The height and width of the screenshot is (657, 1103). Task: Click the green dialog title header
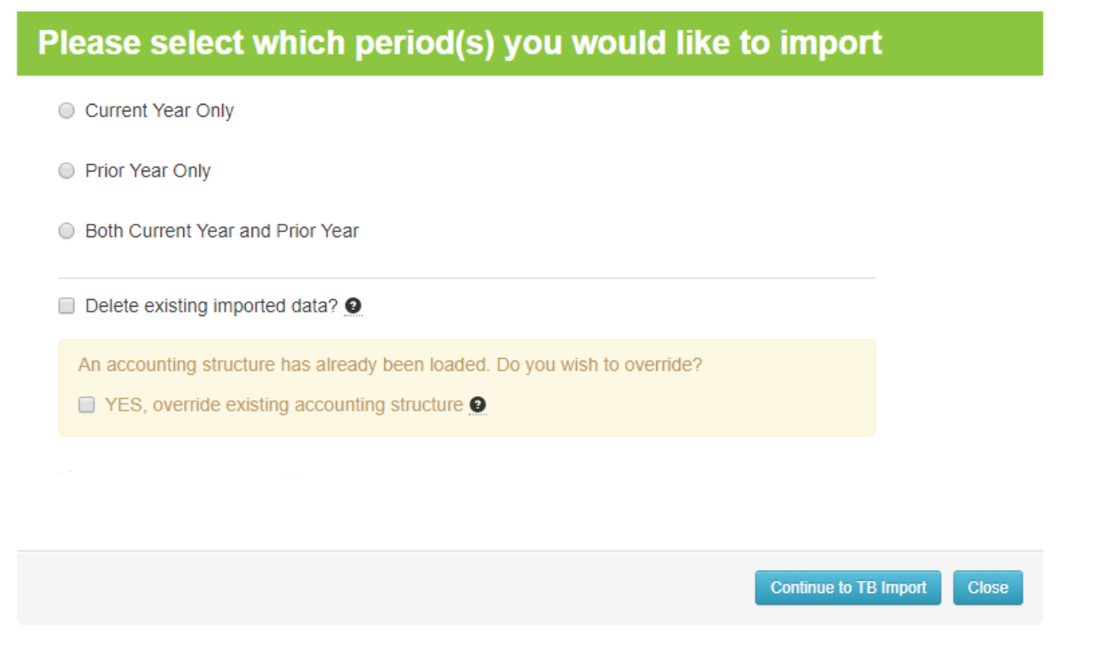pyautogui.click(x=530, y=43)
